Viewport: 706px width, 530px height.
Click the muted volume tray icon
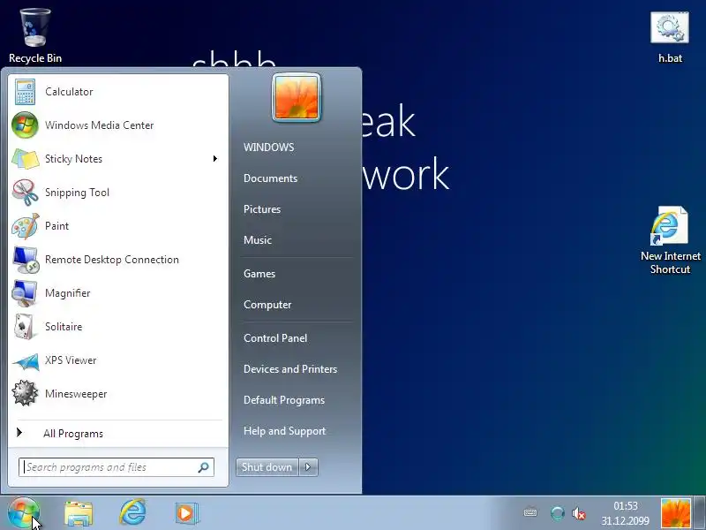[578, 513]
